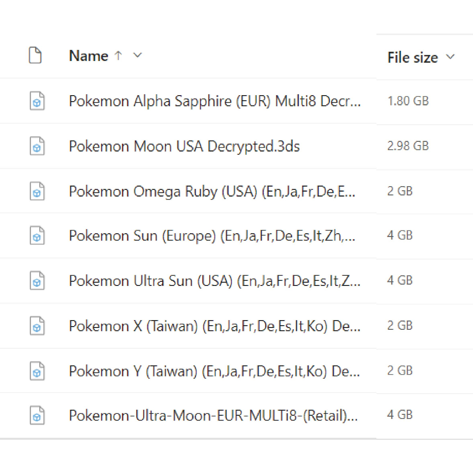Click the Pokemon X (Taiwan) file icon

tap(37, 326)
